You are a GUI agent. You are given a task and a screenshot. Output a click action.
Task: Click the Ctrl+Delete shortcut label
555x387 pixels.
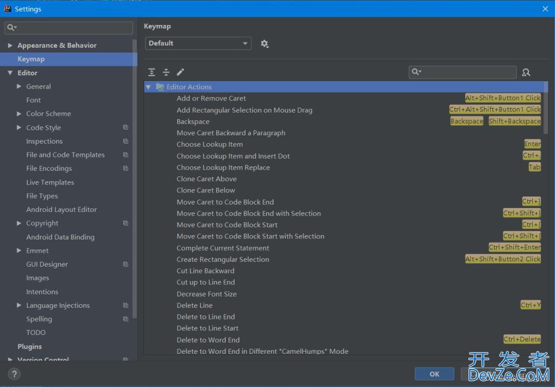pyautogui.click(x=522, y=339)
